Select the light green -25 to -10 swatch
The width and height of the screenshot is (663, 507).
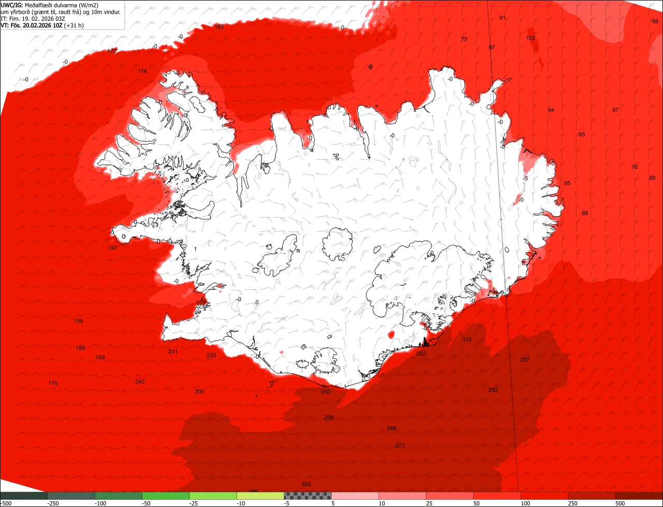coord(213,495)
